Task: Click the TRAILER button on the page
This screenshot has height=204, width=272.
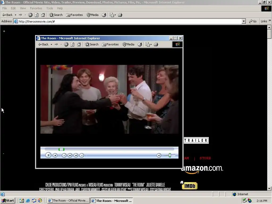Action: pyautogui.click(x=196, y=140)
